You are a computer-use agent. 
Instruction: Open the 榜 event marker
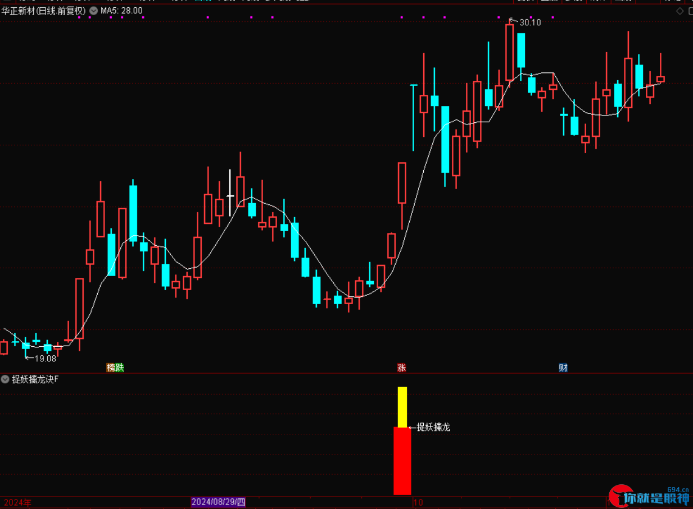pos(111,368)
